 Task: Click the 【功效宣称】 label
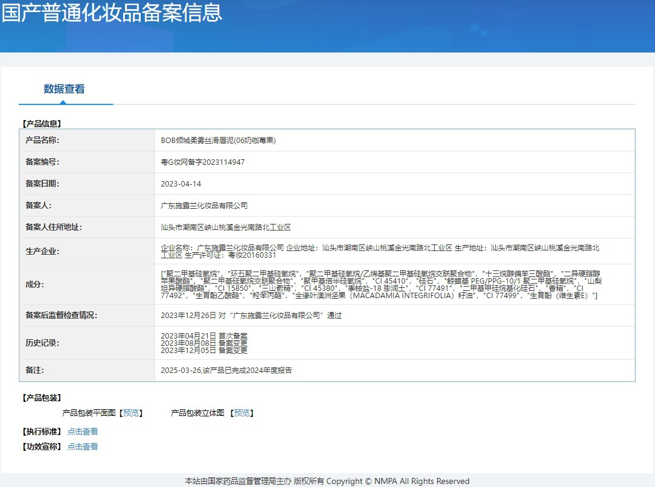click(42, 447)
